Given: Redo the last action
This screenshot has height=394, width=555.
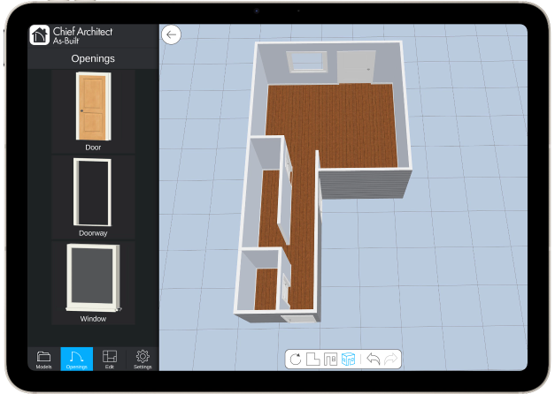Looking at the screenshot, I should point(390,359).
